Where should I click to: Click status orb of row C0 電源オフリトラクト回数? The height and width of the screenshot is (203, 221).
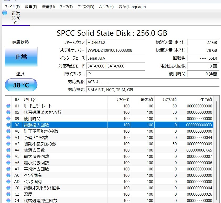pos(8,188)
